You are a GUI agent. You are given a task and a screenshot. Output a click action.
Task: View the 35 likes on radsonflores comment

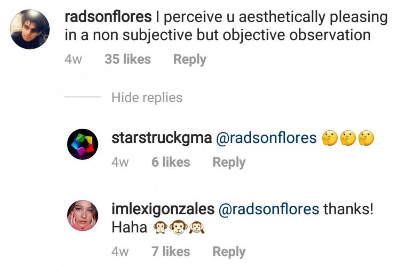click(x=128, y=59)
